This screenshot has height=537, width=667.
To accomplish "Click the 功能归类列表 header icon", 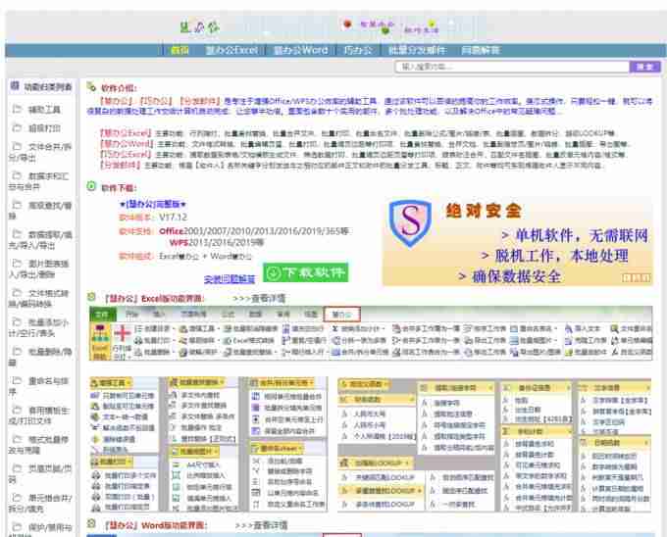I will pos(15,86).
